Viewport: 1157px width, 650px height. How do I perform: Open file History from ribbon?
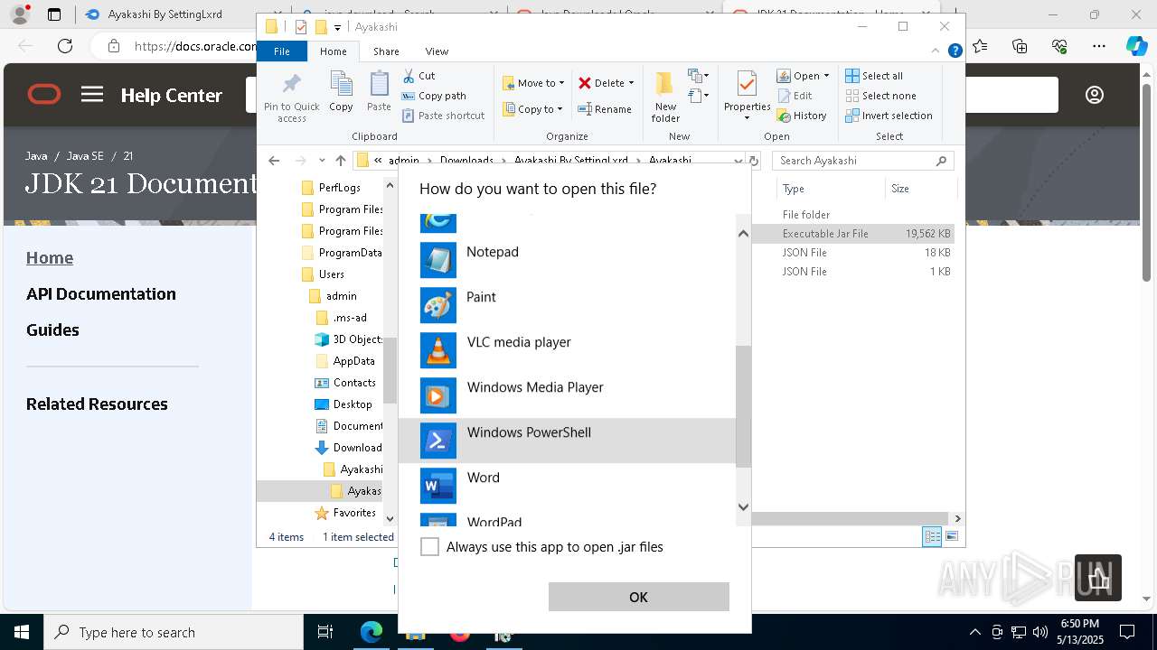(x=802, y=116)
